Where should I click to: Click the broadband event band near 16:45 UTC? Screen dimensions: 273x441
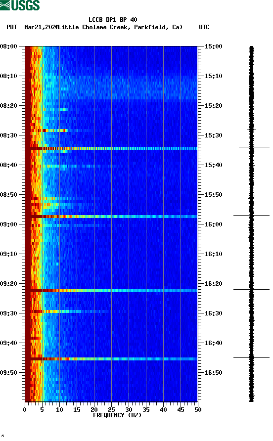coord(111,359)
